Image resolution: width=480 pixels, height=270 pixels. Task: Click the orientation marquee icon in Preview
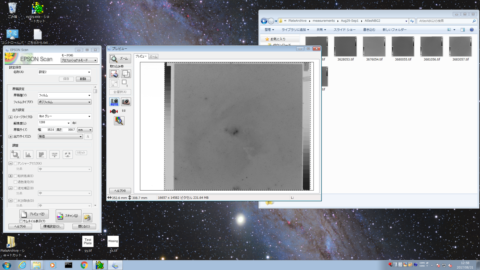[114, 83]
